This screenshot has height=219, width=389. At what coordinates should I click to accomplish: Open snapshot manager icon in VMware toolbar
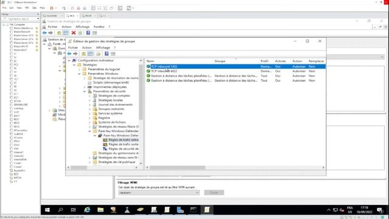pos(84,8)
